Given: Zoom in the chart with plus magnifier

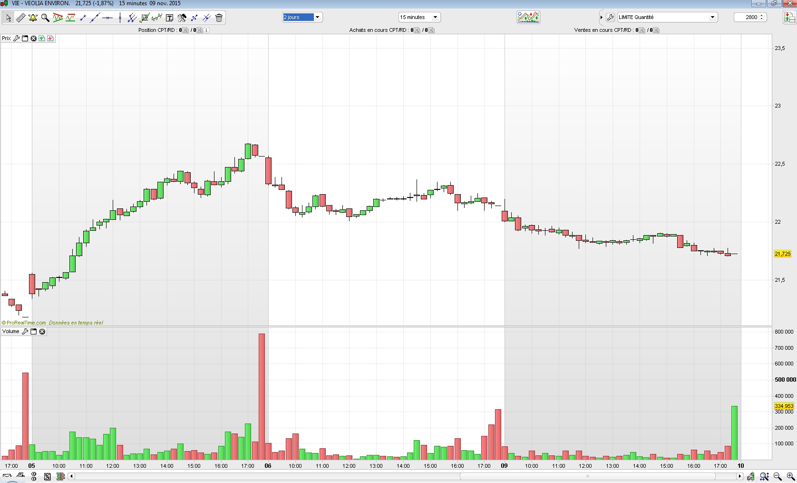Looking at the screenshot, I should [790, 476].
